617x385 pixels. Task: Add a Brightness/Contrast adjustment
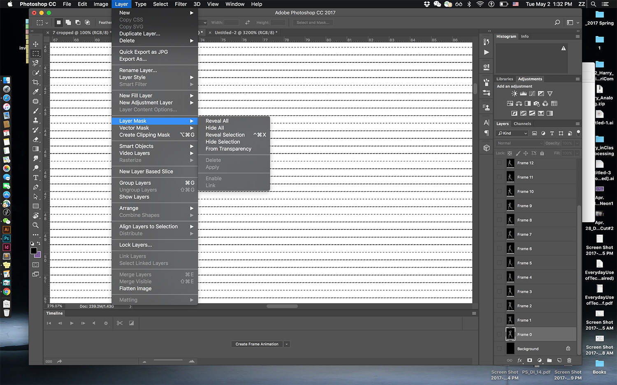[514, 94]
